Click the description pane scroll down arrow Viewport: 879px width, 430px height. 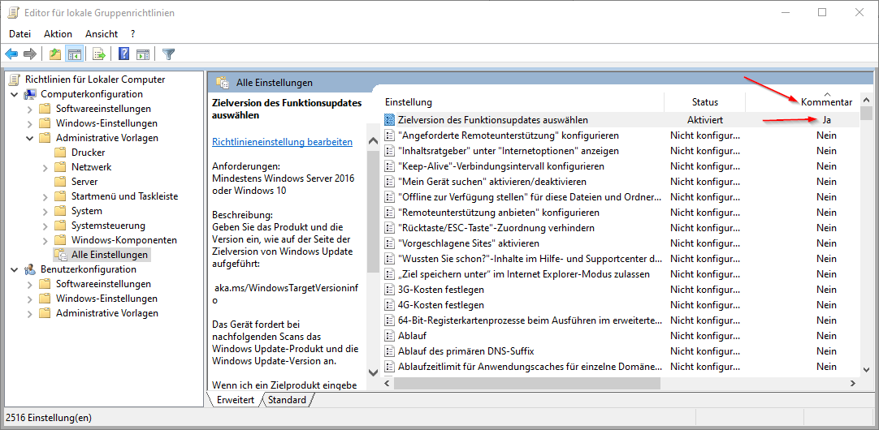[x=373, y=372]
